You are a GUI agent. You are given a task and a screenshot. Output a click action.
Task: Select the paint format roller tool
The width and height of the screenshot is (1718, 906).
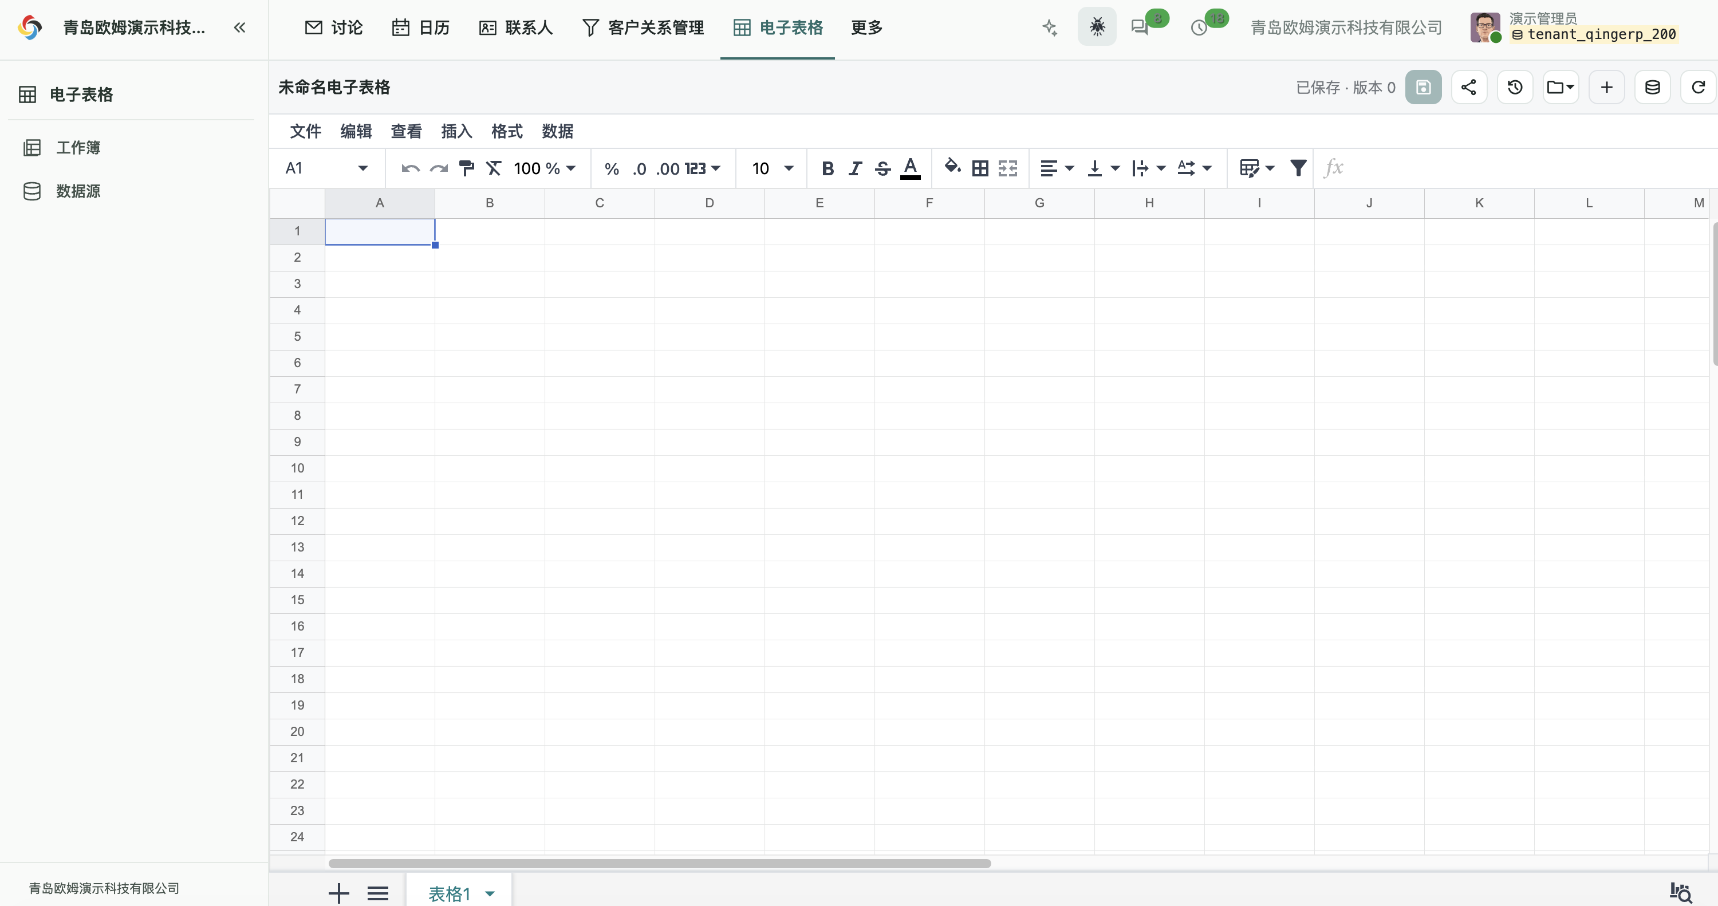pyautogui.click(x=466, y=169)
